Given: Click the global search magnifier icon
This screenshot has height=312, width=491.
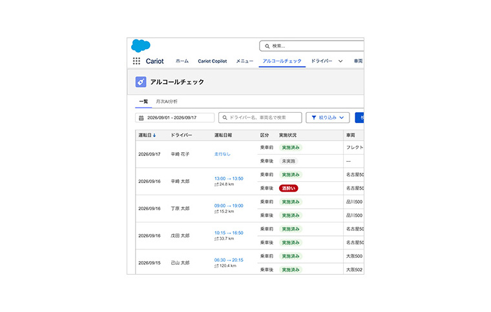Looking at the screenshot, I should click(x=267, y=46).
